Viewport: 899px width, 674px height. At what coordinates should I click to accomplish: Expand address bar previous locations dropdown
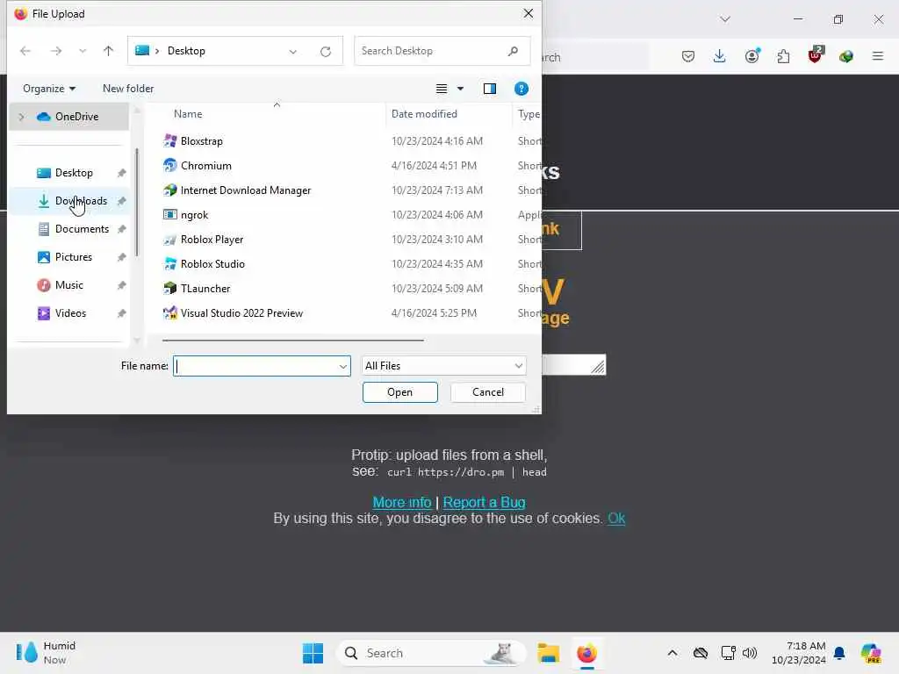pos(293,52)
